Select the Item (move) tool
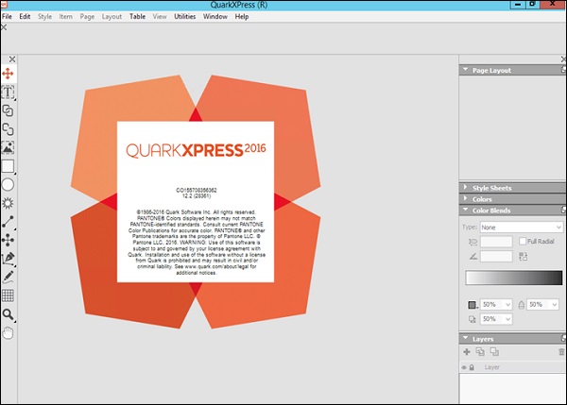 pyautogui.click(x=8, y=74)
